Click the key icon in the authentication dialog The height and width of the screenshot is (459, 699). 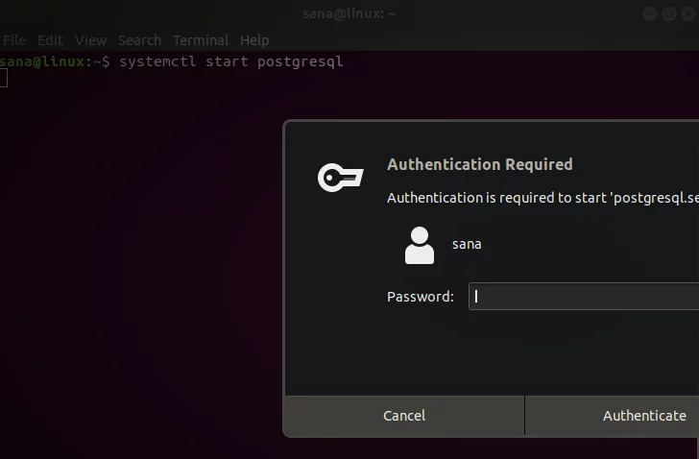340,178
